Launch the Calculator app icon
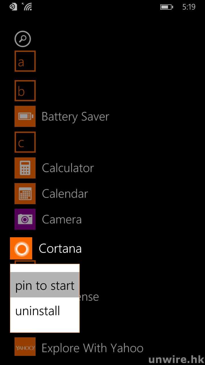This screenshot has height=365, width=205. [25, 168]
